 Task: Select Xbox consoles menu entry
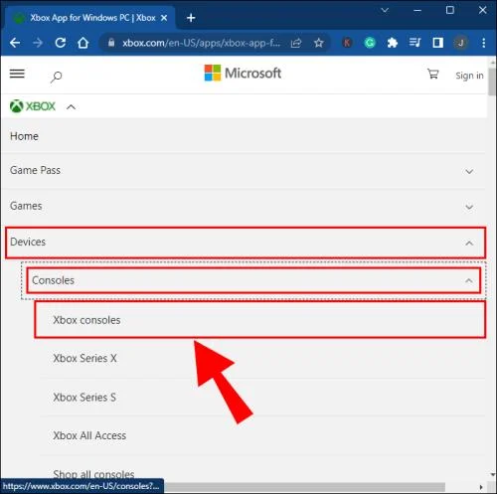[x=260, y=320]
